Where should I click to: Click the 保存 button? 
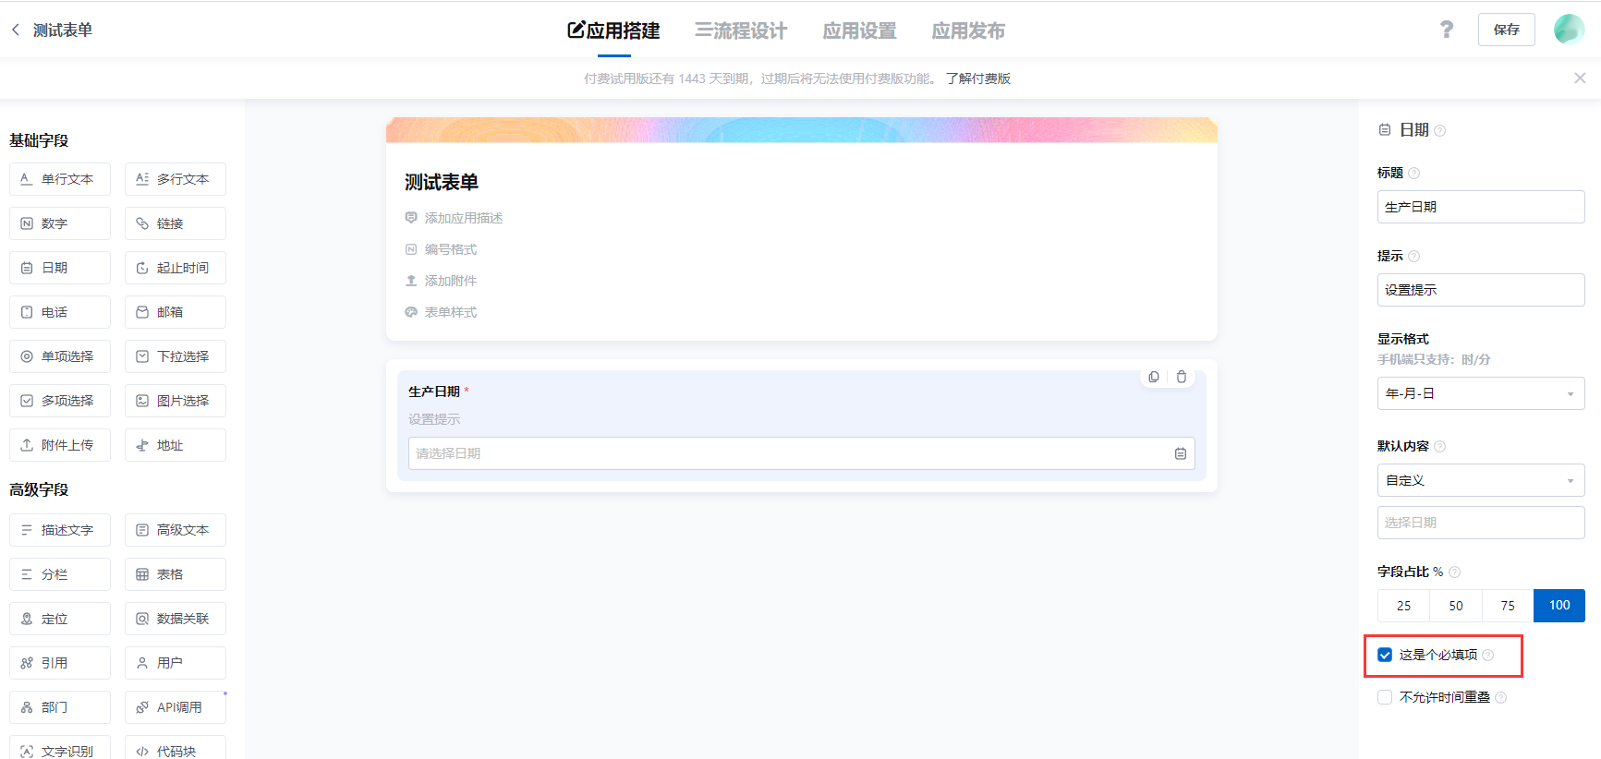click(1506, 30)
